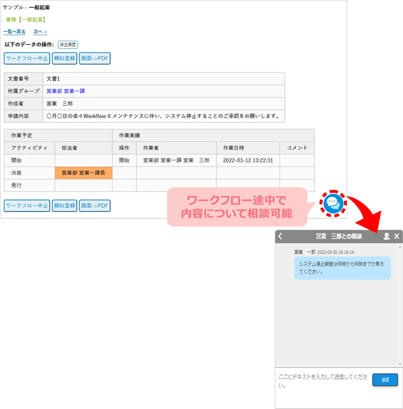Click the chat message bubble about システム停止期間
This screenshot has height=409, width=403.
pyautogui.click(x=343, y=268)
